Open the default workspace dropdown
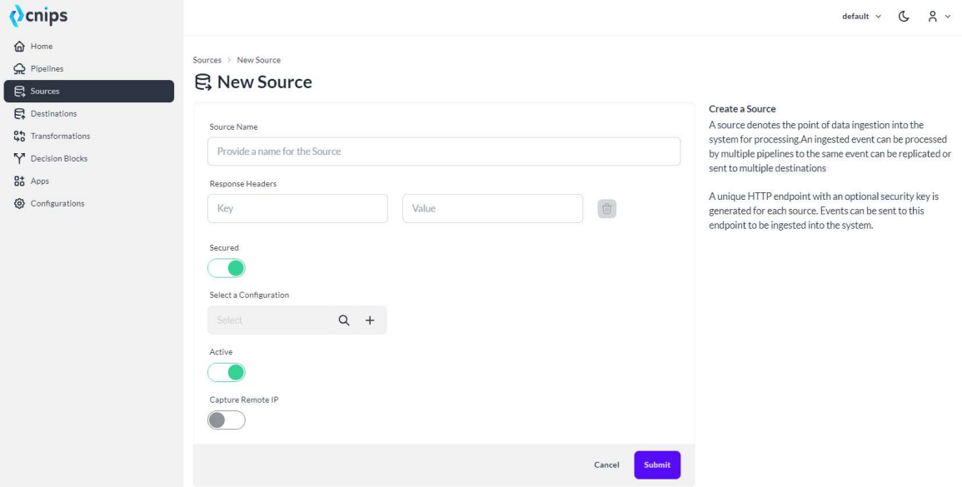 coord(861,17)
